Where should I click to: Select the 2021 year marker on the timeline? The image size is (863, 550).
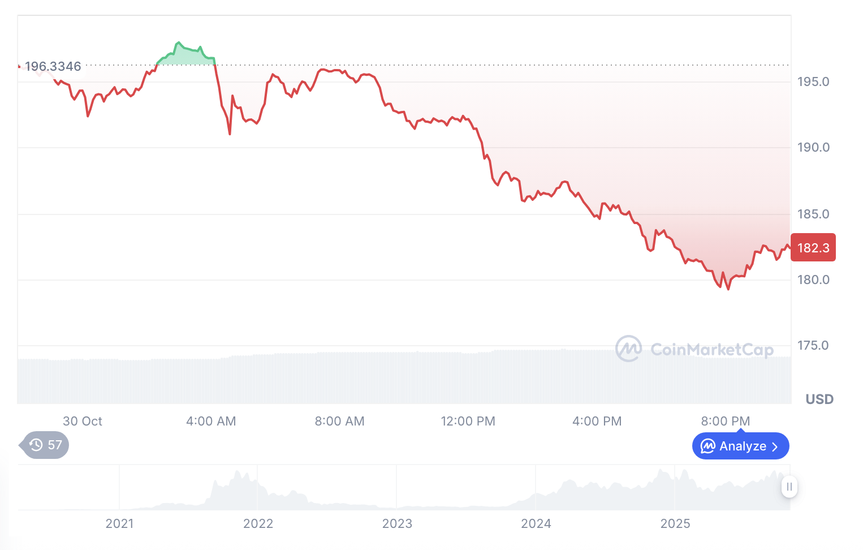tap(120, 523)
